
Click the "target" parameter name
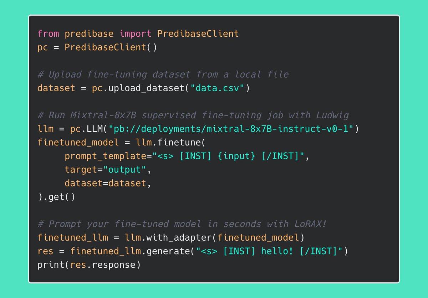coord(81,169)
